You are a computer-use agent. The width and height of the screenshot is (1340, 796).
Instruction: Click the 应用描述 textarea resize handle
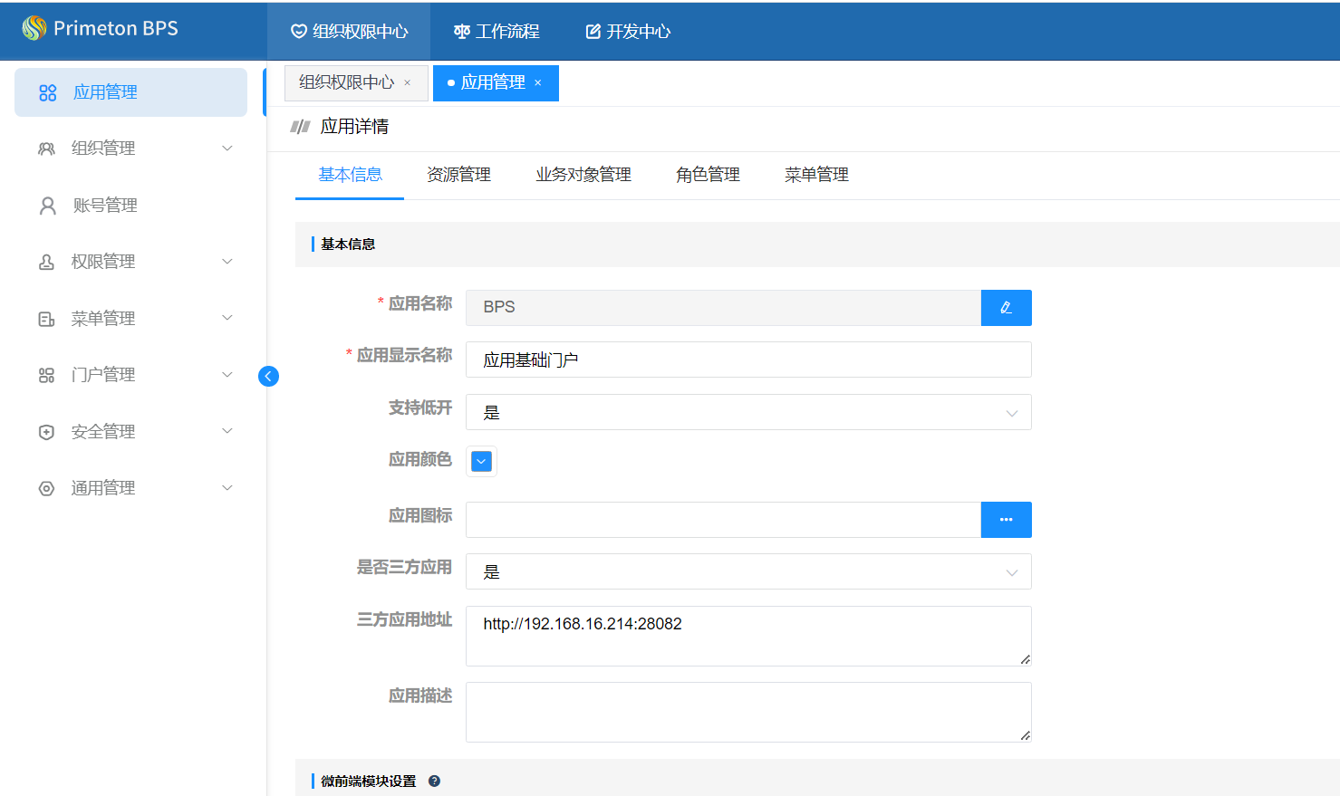[x=1025, y=735]
